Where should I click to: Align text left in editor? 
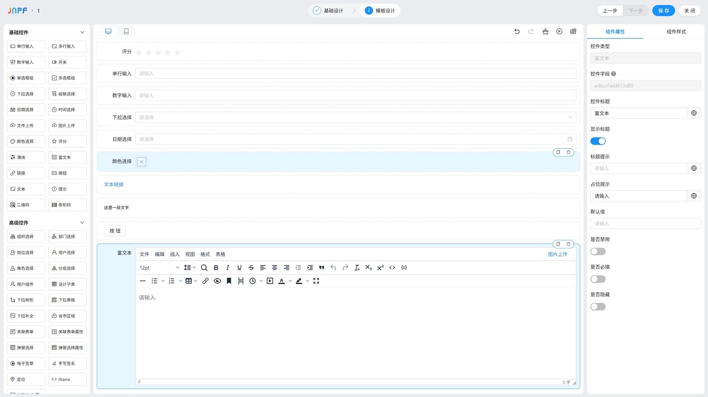tap(263, 267)
